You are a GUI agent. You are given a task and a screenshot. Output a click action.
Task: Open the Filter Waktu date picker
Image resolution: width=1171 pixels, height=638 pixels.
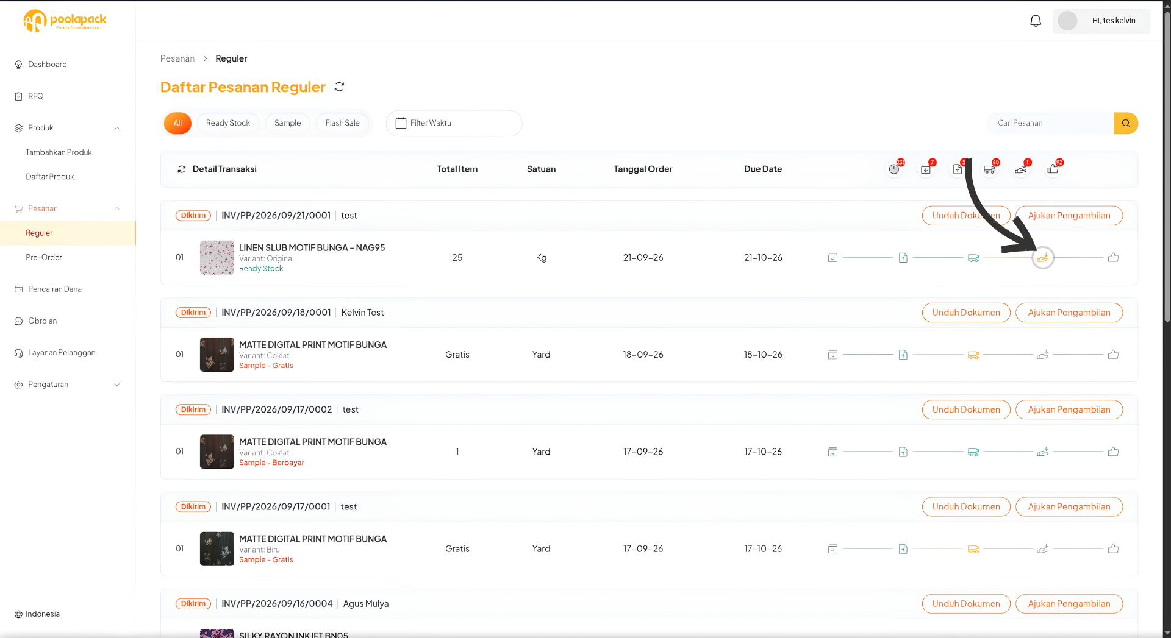click(454, 123)
